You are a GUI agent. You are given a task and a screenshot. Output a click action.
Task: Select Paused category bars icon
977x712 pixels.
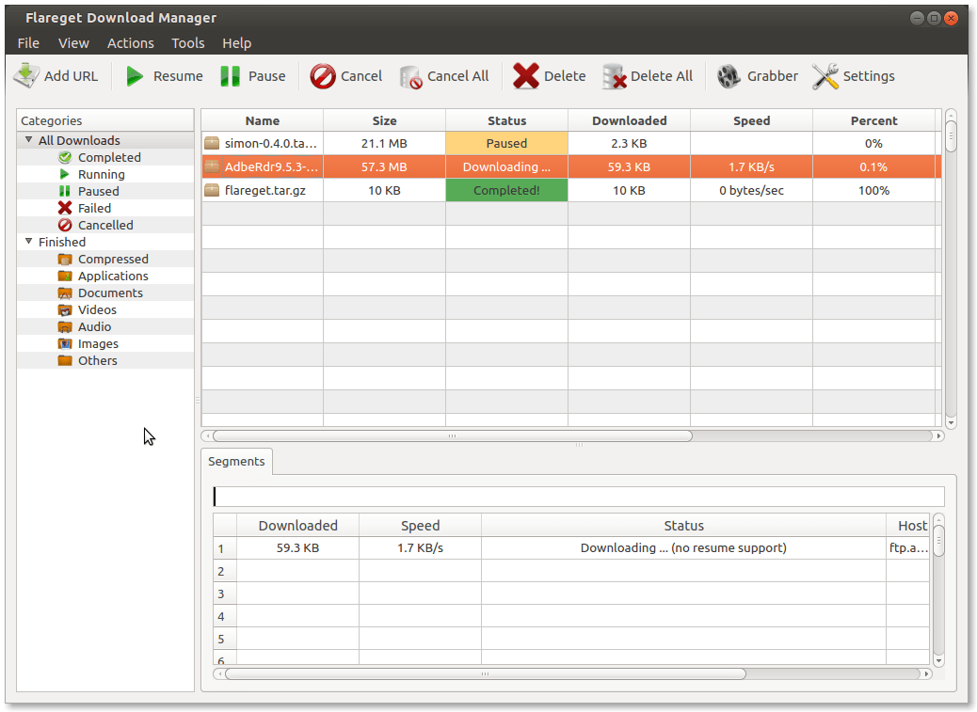click(64, 191)
